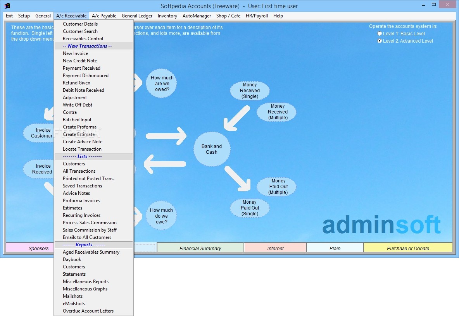Choose Adjustment in the menu

coord(94,98)
